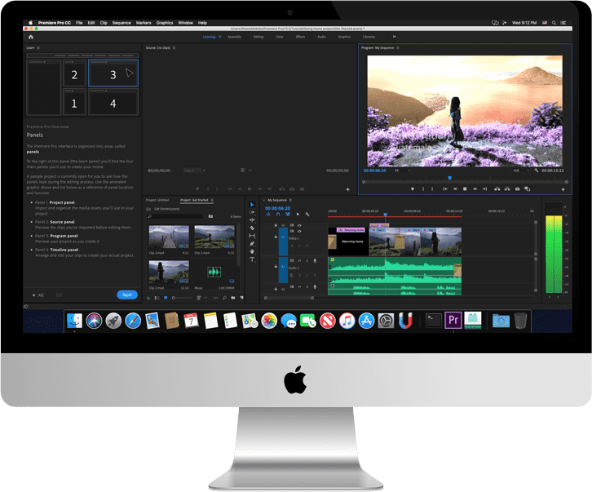Click Go to In in Program monitor
Viewport: 592px width, 492px height.
(445, 189)
